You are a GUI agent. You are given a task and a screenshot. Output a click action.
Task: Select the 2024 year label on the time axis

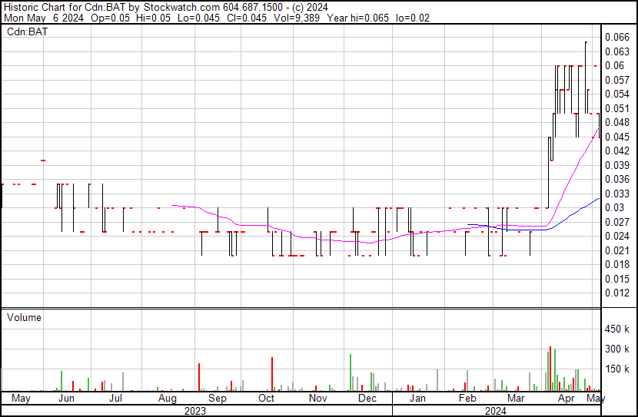495,411
